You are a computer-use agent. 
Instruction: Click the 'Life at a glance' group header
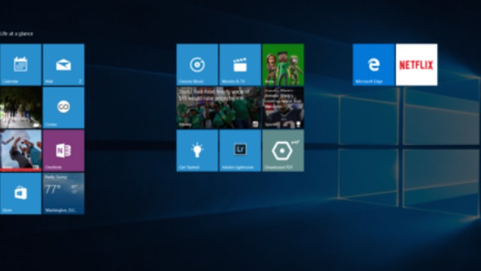(x=17, y=34)
